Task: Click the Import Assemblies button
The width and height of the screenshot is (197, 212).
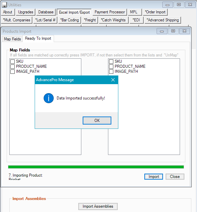Action: (x=98, y=206)
